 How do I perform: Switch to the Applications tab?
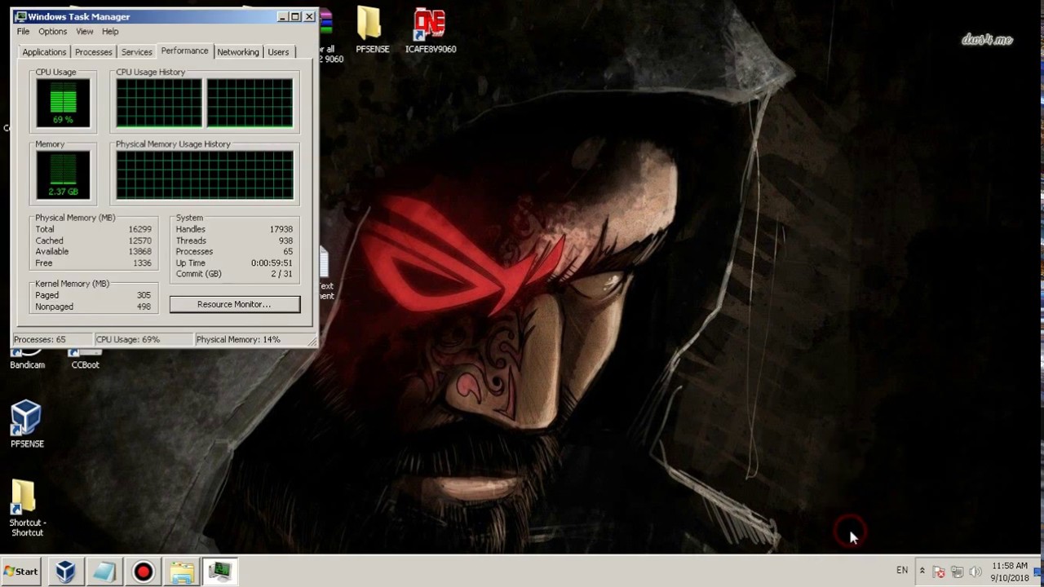44,52
